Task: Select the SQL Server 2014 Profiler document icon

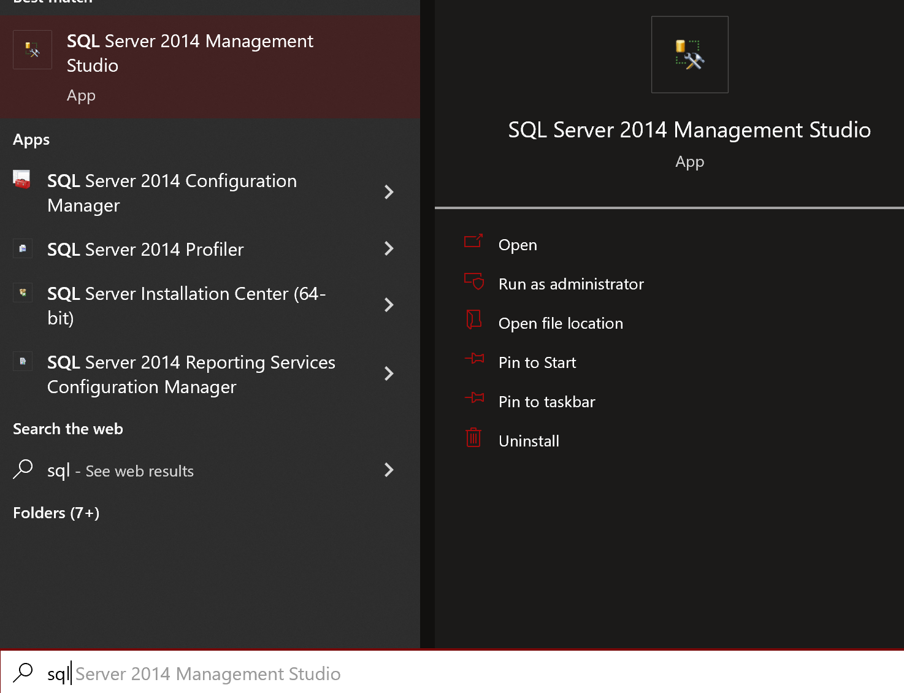Action: (x=22, y=248)
